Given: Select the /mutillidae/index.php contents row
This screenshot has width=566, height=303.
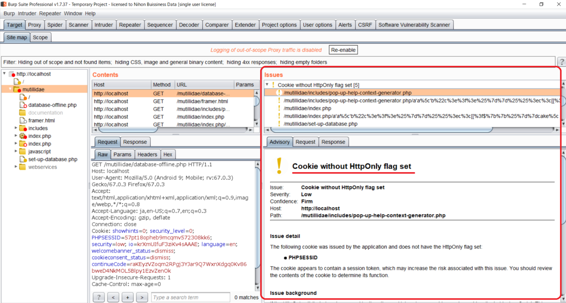Looking at the screenshot, I should pos(174,117).
